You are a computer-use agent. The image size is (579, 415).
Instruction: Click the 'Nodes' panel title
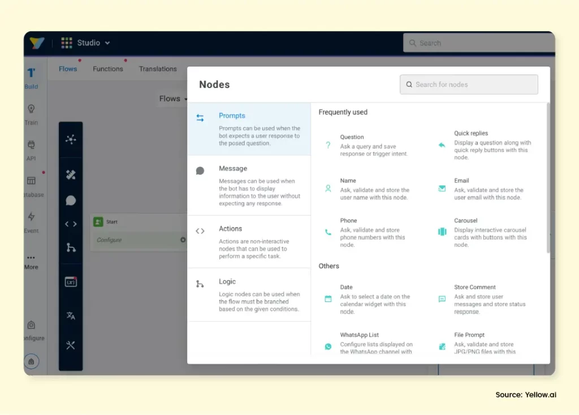coord(214,85)
